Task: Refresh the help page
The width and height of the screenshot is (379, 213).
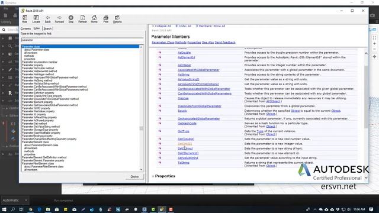Action: click(x=82, y=19)
